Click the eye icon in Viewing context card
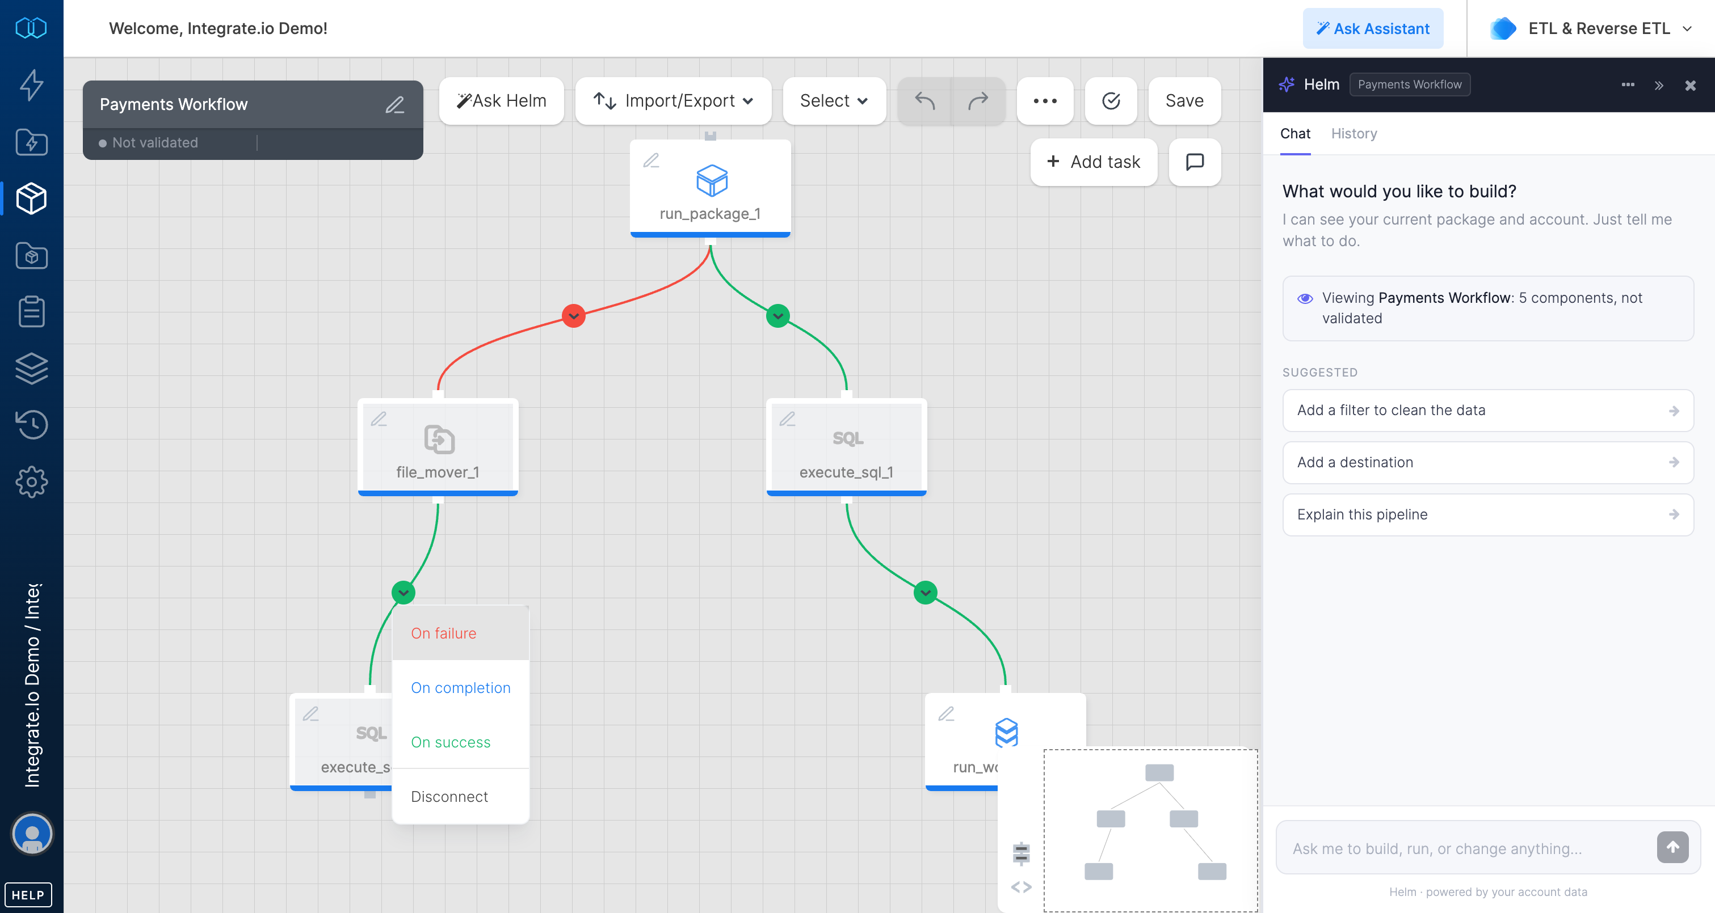This screenshot has height=913, width=1715. point(1305,298)
